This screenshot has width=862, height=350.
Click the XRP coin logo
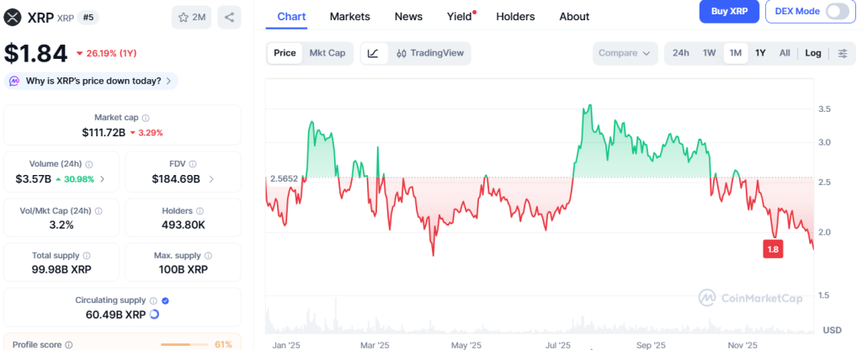click(x=13, y=17)
